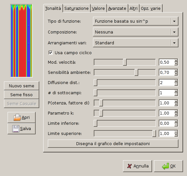This screenshot has height=176, width=187.
Task: Click the floppy disk Salva icon
Action: coord(16,128)
